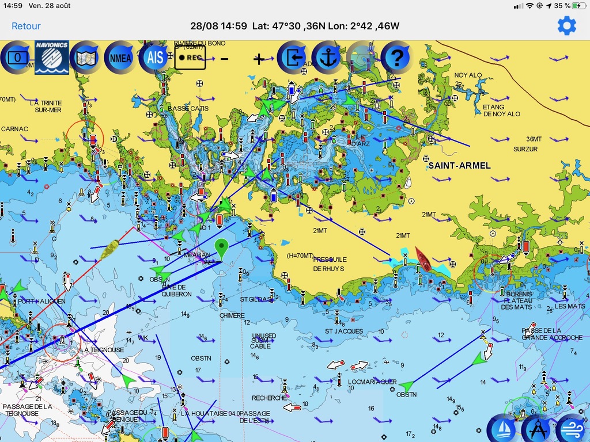Click the LES MATS label
This screenshot has width=590, height=442.
coord(570,306)
